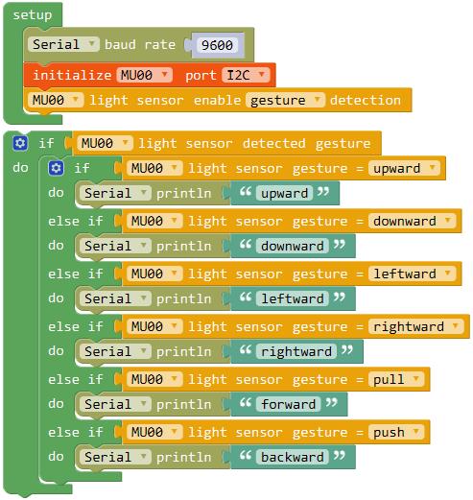The height and width of the screenshot is (500, 473).
Task: Open the MU00 dropdown in the downward condition row
Action: pos(154,221)
